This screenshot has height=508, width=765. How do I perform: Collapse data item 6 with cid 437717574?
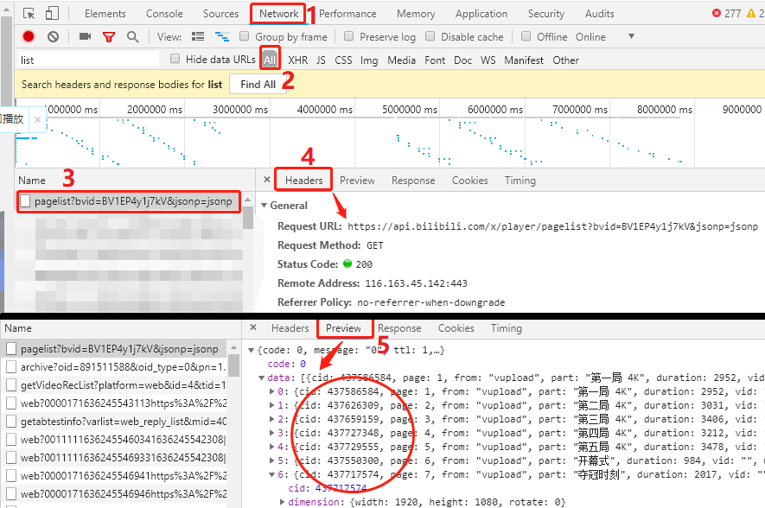[x=271, y=474]
